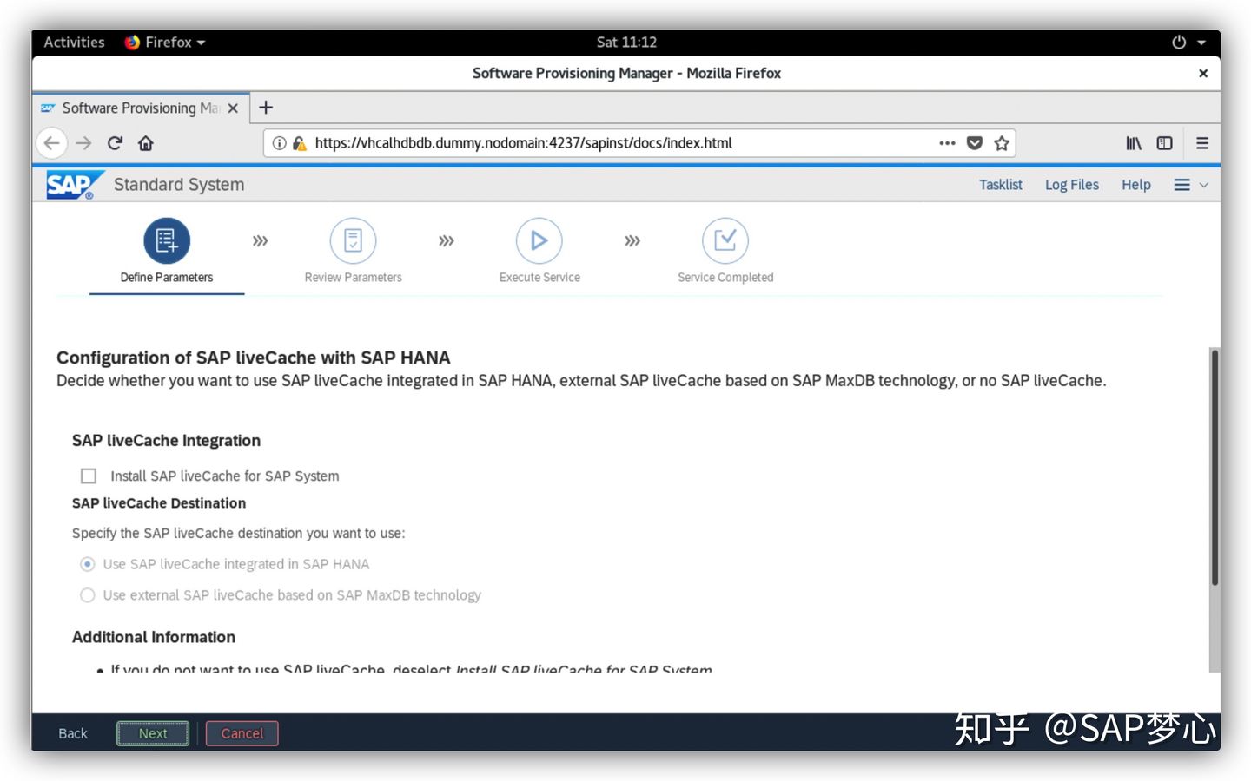This screenshot has height=781, width=1251.
Task: Select Use SAP liveCache integrated in SAP HANA
Action: click(87, 564)
